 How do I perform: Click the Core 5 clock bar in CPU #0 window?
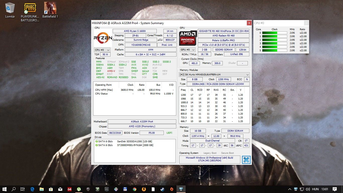(275, 51)
